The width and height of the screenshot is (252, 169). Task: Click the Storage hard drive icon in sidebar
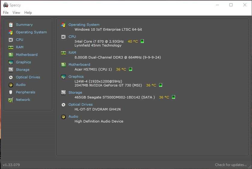11,70
